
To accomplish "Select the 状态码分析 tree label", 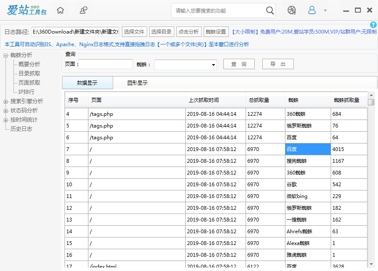I will [24, 110].
